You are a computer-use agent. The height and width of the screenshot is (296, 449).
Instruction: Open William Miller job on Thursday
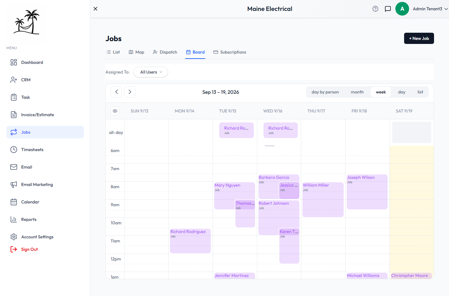[323, 199]
